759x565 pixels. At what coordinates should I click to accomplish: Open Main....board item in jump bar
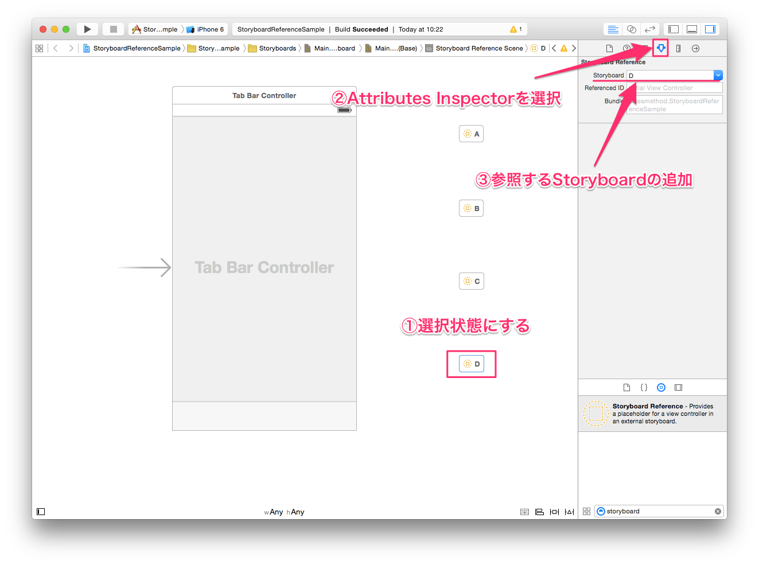pos(330,48)
